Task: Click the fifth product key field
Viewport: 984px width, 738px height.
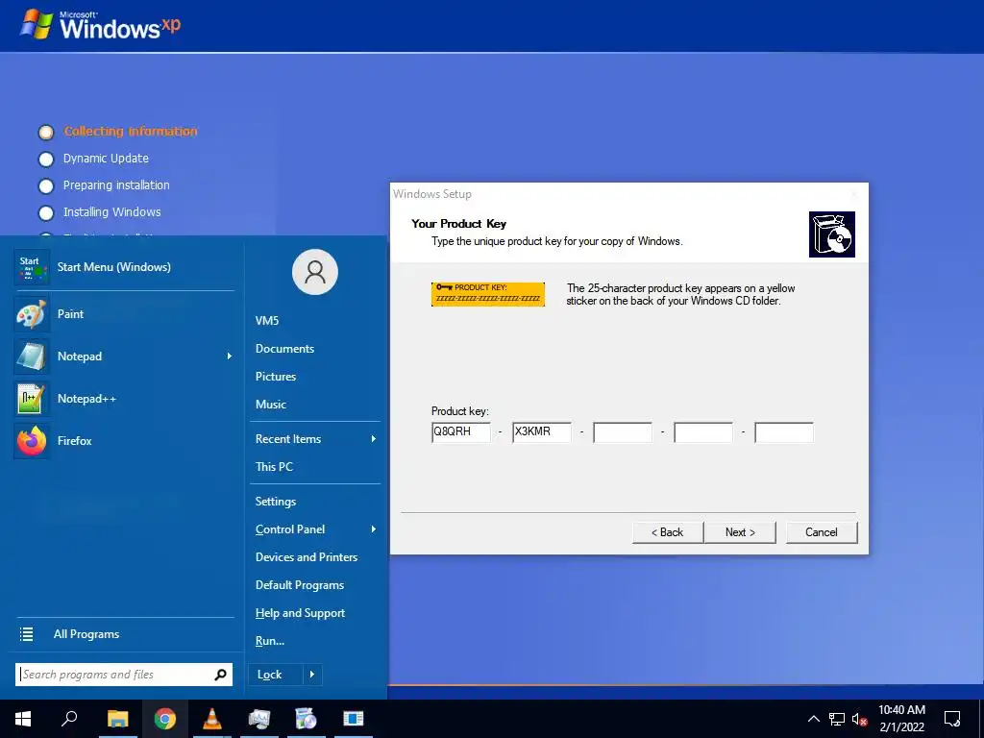Action: [x=784, y=432]
